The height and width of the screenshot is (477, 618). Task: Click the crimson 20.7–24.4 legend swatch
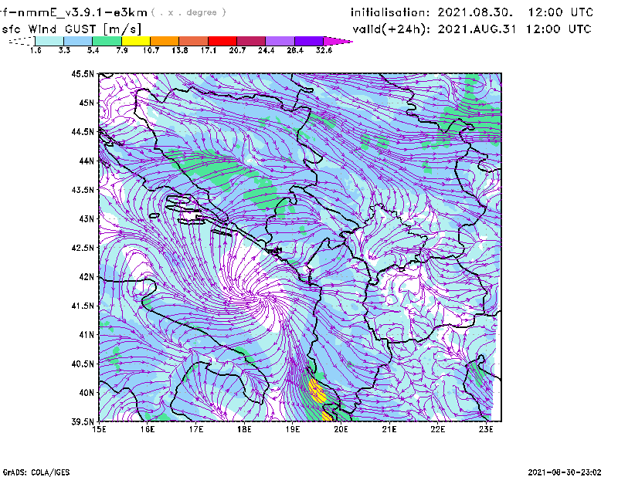[251, 41]
